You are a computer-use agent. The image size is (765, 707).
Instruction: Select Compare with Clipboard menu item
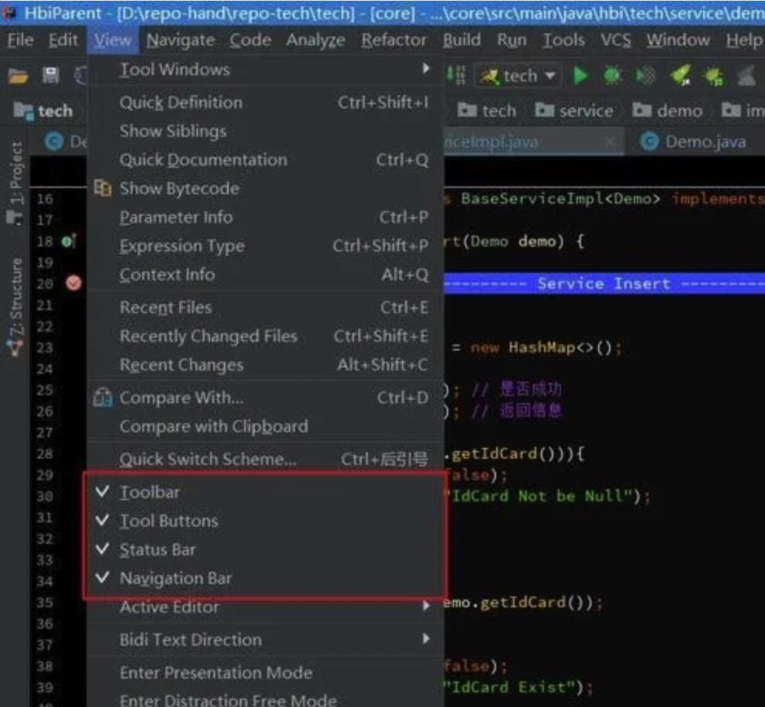pyautogui.click(x=265, y=427)
